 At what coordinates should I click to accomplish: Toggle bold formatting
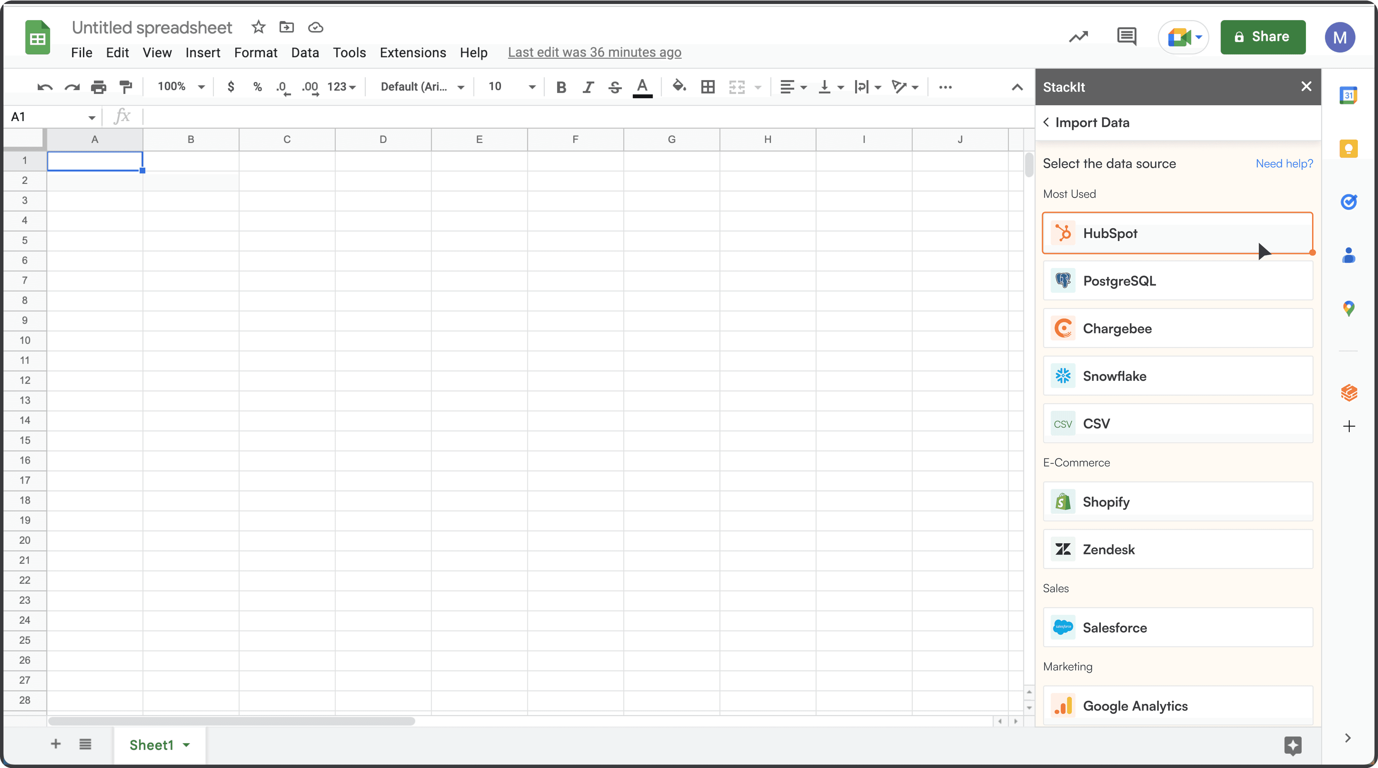pos(560,87)
